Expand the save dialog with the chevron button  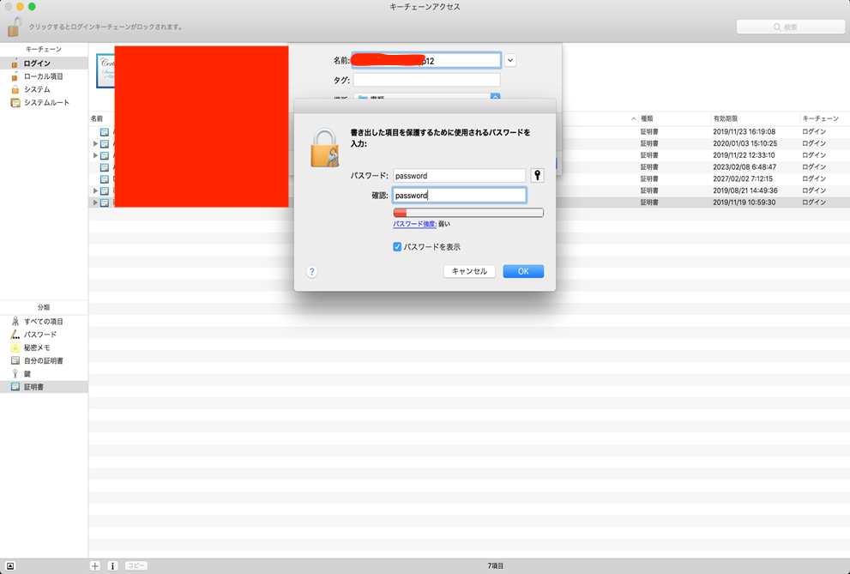tap(510, 60)
